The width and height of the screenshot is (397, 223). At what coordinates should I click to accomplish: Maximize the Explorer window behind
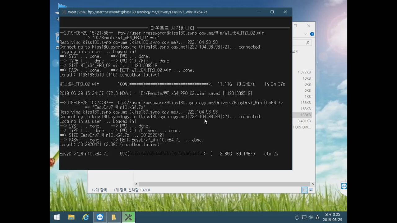[295, 26]
